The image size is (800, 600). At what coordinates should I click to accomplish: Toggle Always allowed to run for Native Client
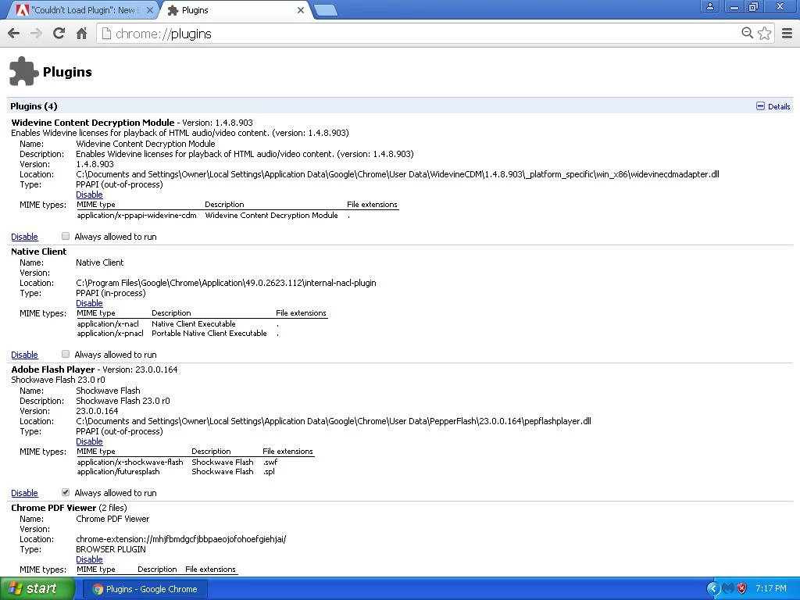pos(66,354)
